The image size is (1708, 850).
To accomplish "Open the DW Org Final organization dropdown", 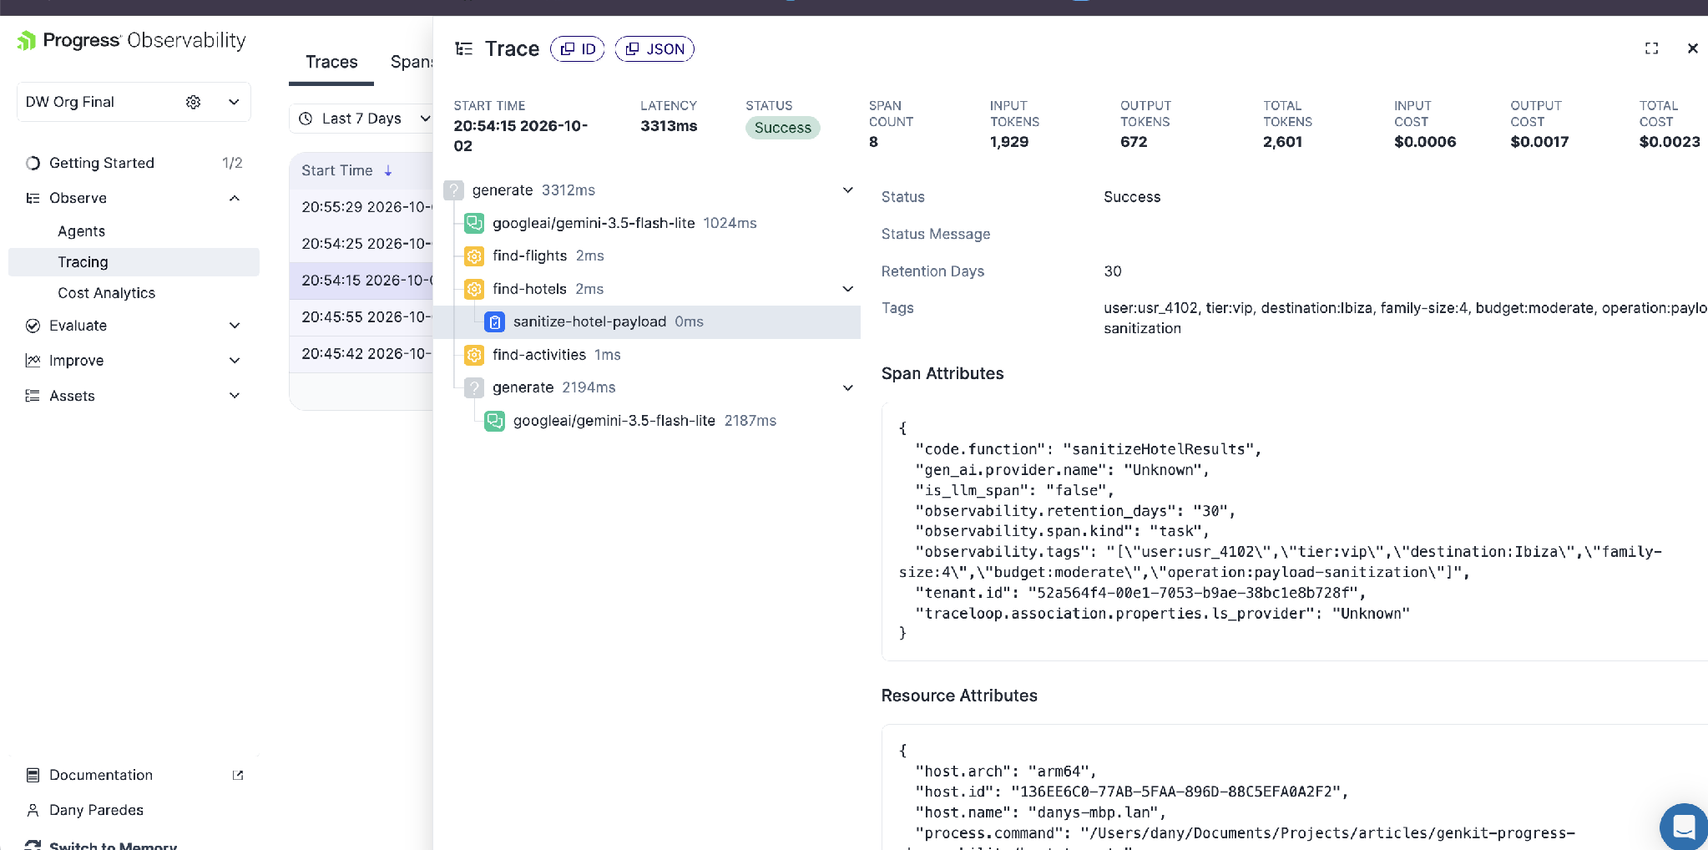I will tap(234, 102).
